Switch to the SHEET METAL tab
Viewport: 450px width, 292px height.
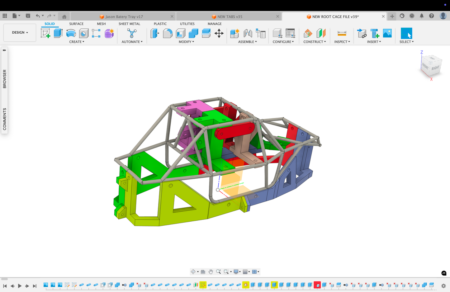point(129,24)
